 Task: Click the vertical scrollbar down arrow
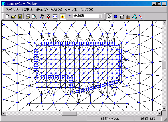164,109
